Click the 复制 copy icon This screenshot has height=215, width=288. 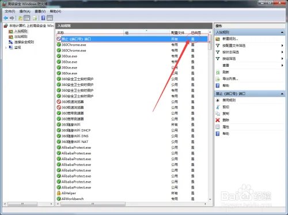[218, 114]
